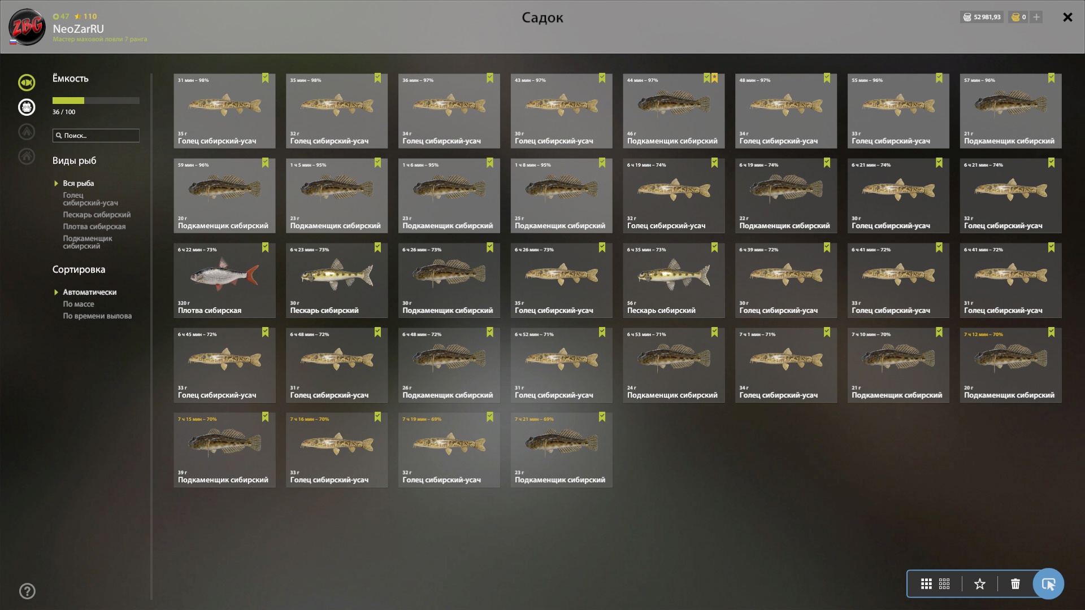Image resolution: width=1085 pixels, height=610 pixels.
Task: Click the deselect-all outlined grid icon
Action: [944, 584]
